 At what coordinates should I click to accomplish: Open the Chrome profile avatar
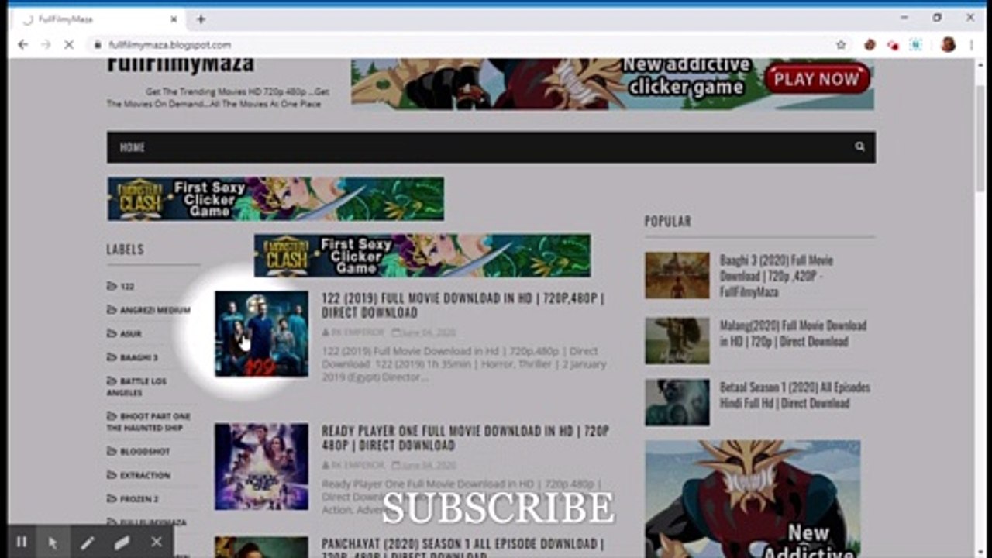point(948,45)
